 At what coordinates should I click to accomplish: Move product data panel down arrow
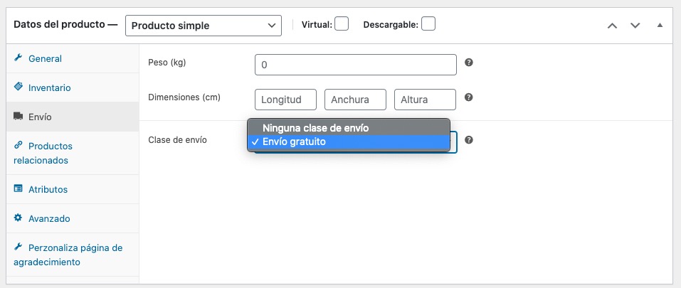635,25
